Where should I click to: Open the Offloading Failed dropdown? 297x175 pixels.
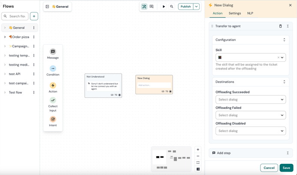(250, 115)
